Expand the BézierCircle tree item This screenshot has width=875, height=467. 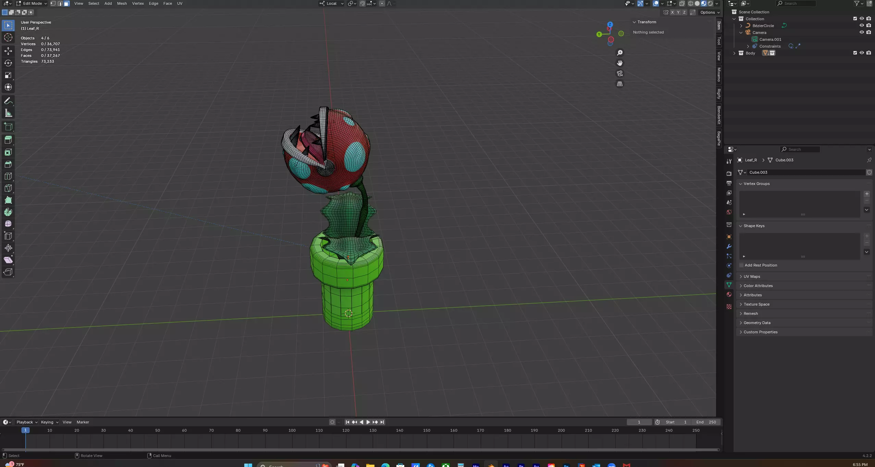pos(741,26)
